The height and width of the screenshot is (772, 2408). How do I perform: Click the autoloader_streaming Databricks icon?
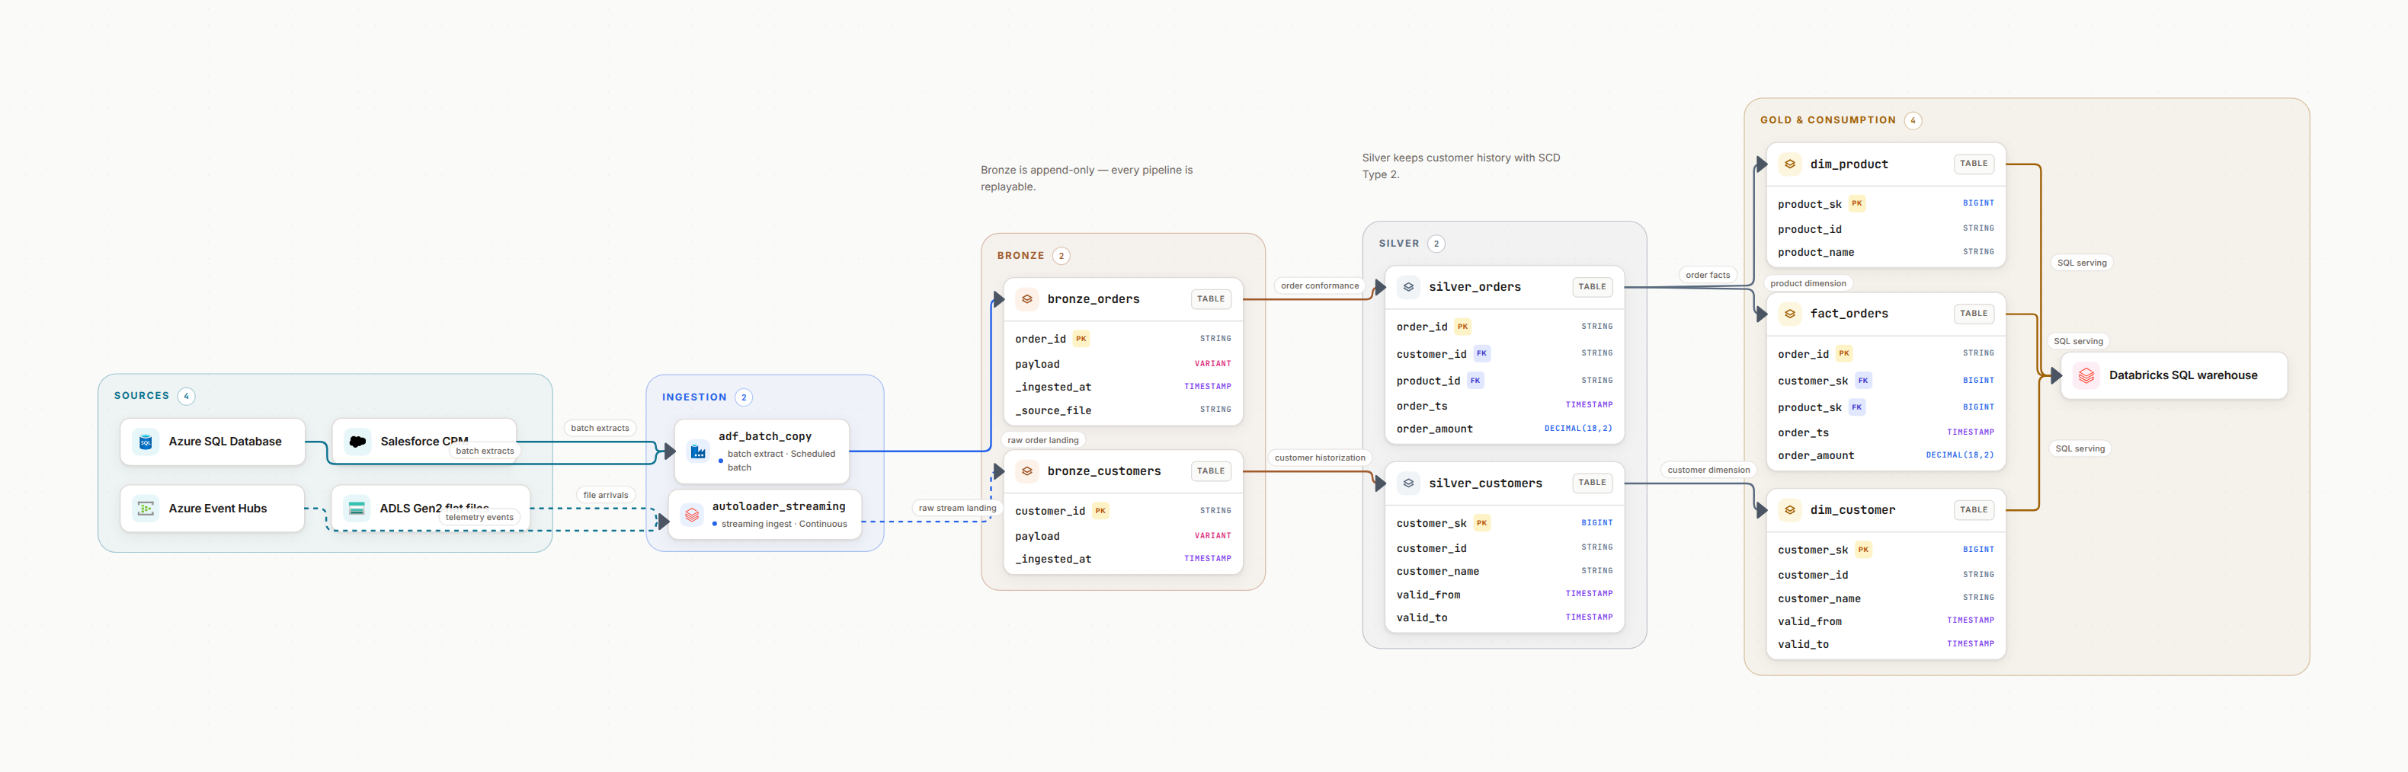[x=692, y=515]
